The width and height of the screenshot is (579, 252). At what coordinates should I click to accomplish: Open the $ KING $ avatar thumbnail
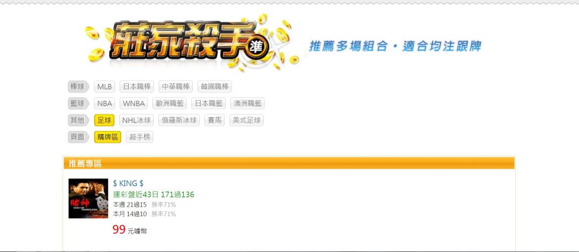click(88, 198)
